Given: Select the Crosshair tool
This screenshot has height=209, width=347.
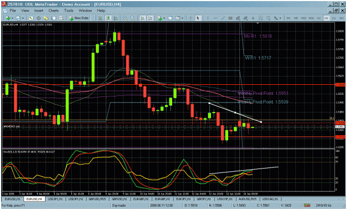Looking at the screenshot, I should point(190,18).
